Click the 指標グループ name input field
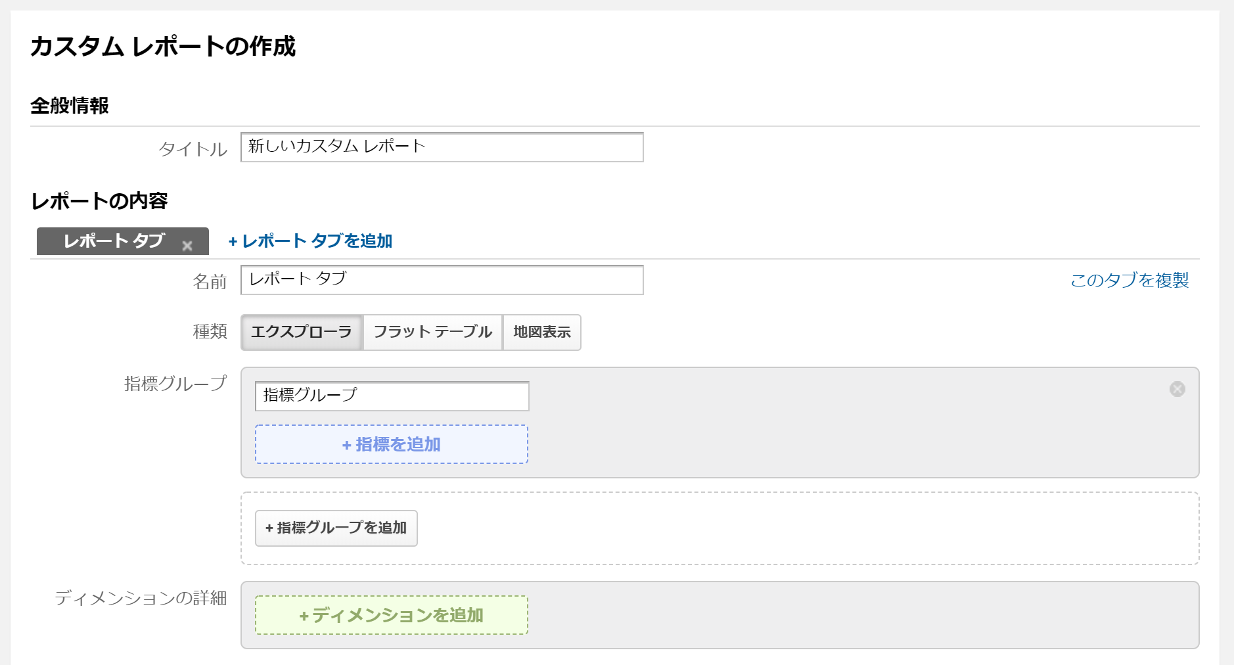The width and height of the screenshot is (1234, 665). pos(392,396)
